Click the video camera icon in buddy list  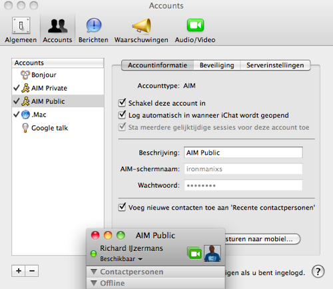pyautogui.click(x=194, y=253)
